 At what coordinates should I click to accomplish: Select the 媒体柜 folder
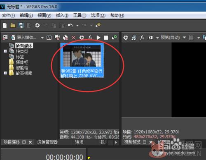[x=22, y=62]
